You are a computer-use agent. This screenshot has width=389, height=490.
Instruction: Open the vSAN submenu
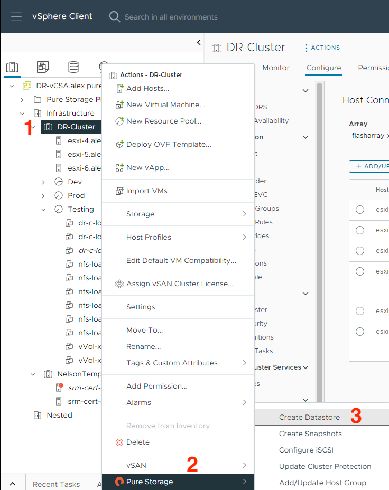tap(178, 465)
